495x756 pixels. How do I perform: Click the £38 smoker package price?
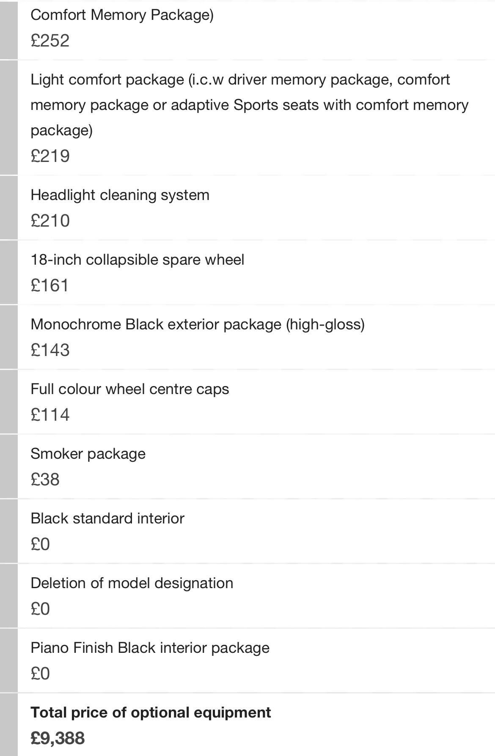(45, 480)
